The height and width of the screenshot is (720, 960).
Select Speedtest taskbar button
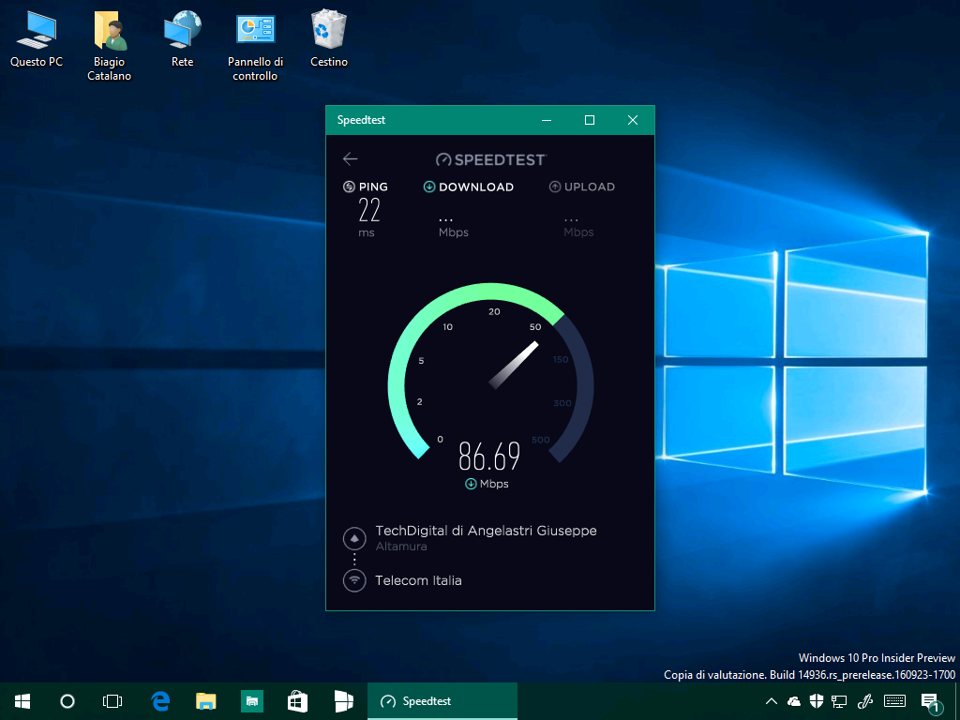click(x=442, y=701)
